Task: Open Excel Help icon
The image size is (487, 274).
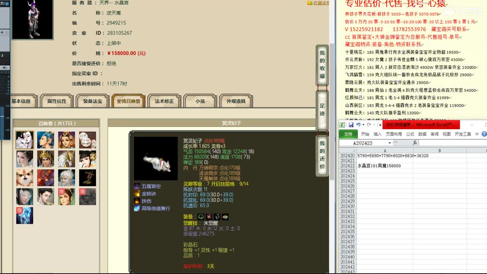Action: tap(484, 134)
